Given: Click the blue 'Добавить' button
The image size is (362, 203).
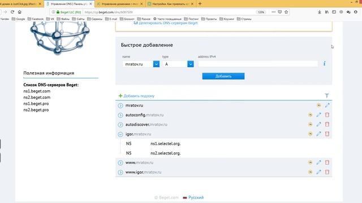Looking at the screenshot, I should coord(223,76).
